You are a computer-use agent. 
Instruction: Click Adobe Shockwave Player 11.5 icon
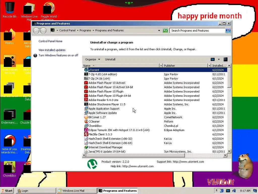86,104
